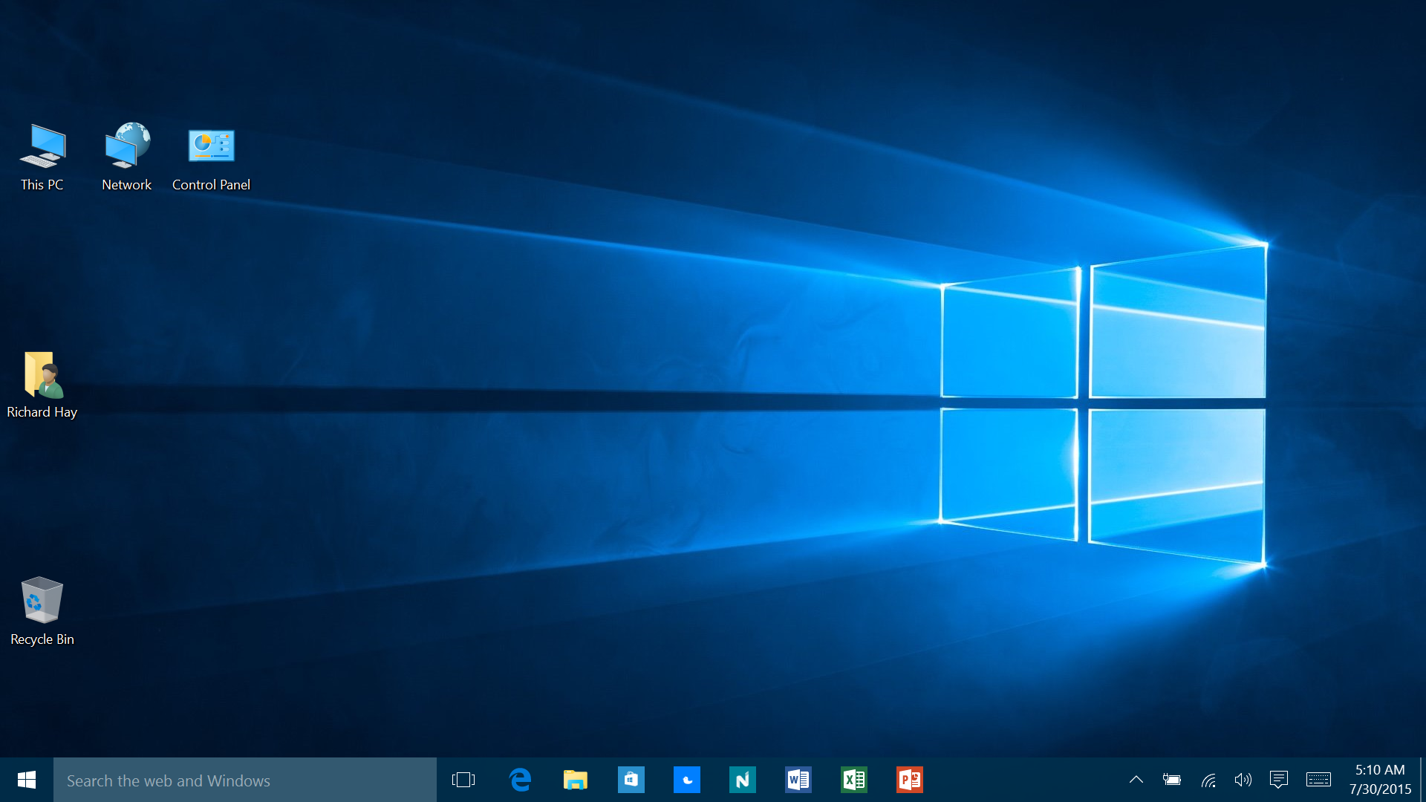Select the Control Panel desktop icon

(x=211, y=157)
